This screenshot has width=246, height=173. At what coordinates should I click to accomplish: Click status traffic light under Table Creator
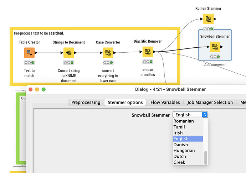[x=29, y=63]
